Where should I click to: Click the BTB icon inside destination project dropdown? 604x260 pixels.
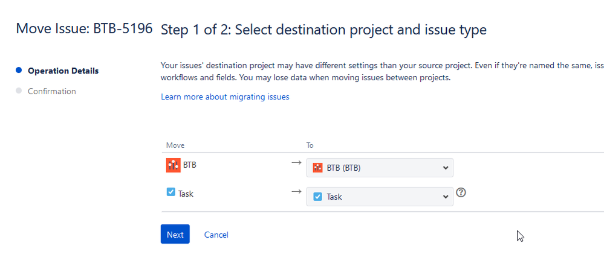tap(317, 168)
